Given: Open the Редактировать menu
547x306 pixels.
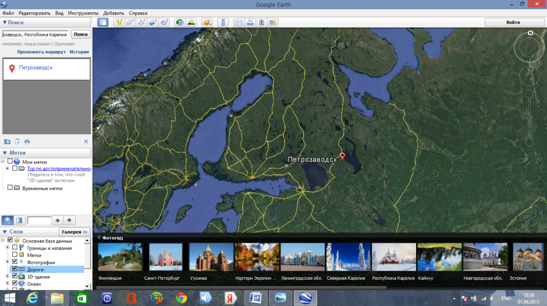Looking at the screenshot, I should 35,13.
